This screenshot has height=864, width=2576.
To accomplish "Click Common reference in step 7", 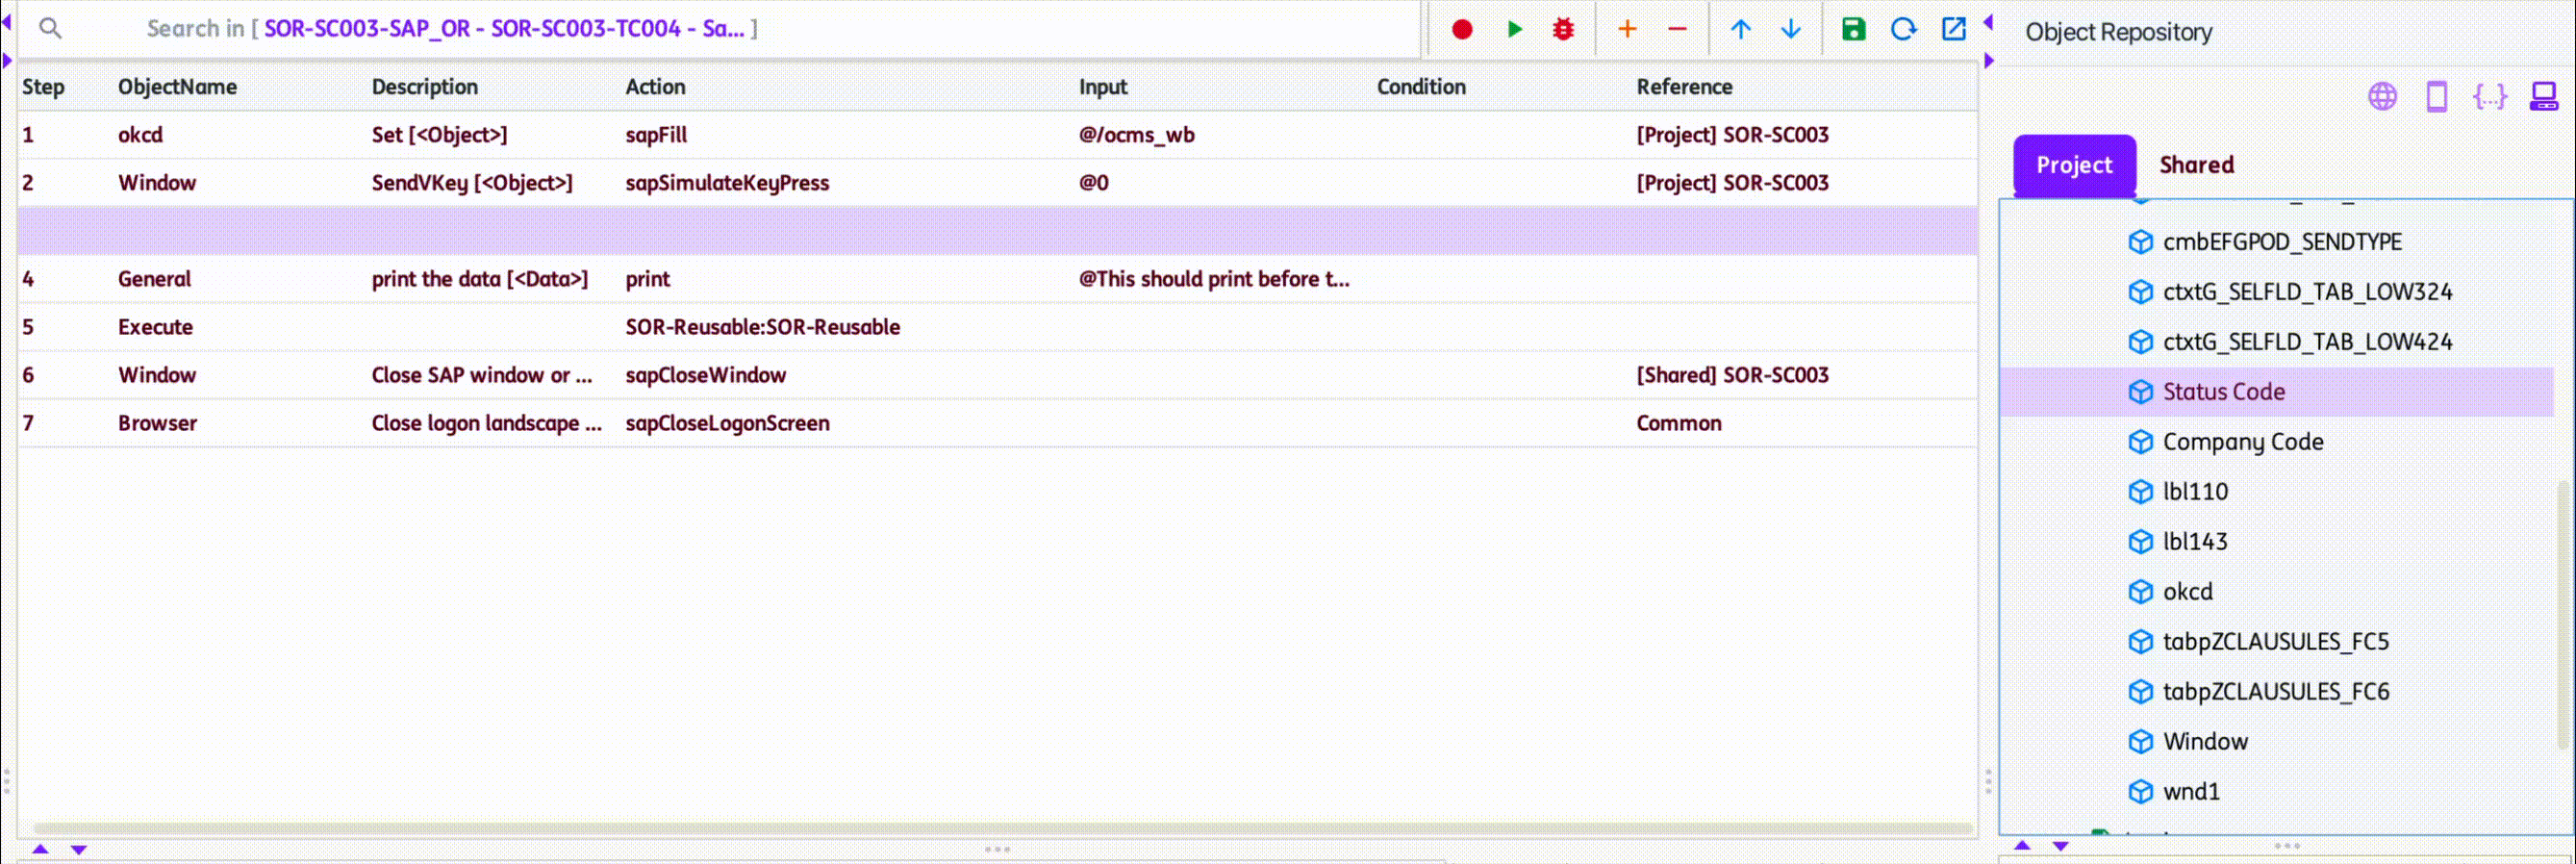I will [1678, 423].
